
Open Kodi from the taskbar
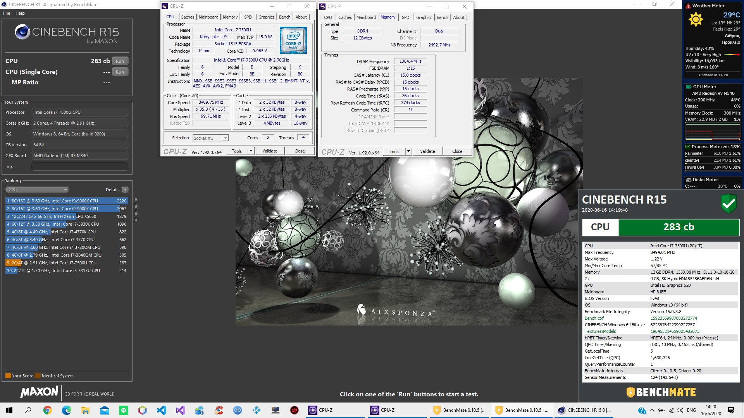tap(257, 410)
